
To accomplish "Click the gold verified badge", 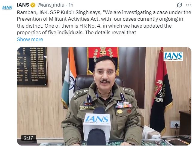I will point(33,5).
